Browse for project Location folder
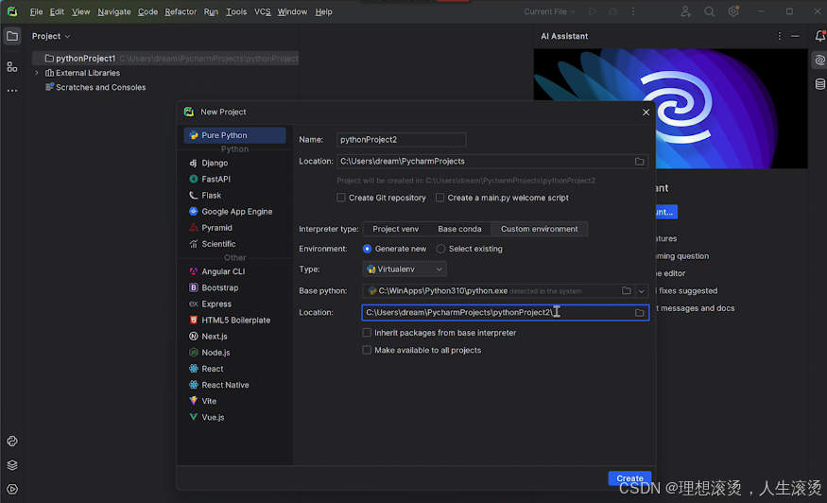 [639, 162]
